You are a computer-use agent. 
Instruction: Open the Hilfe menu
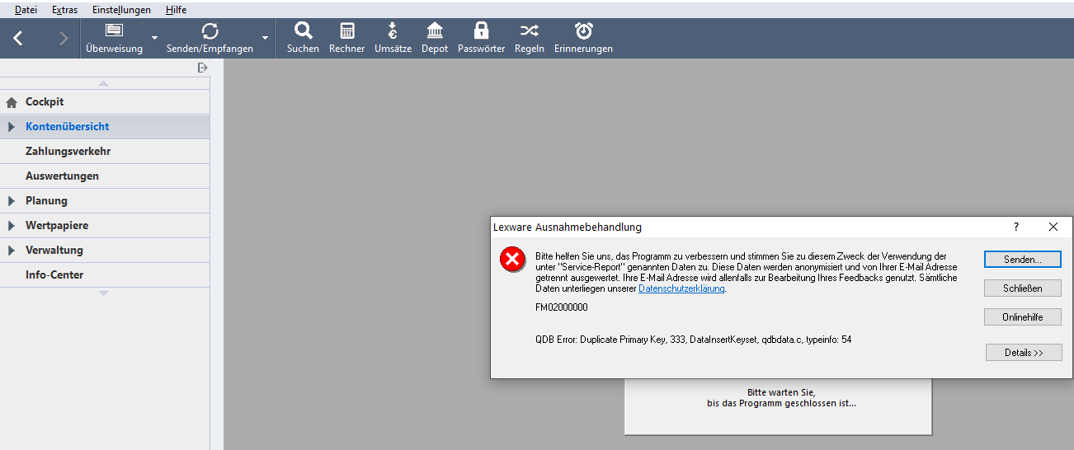[176, 10]
